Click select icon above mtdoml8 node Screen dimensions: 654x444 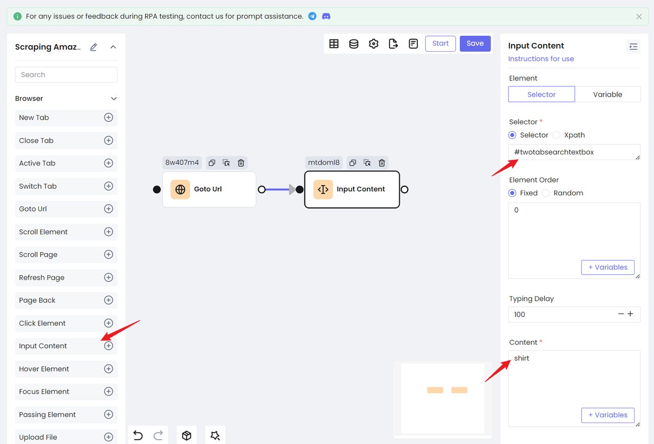pyautogui.click(x=367, y=163)
